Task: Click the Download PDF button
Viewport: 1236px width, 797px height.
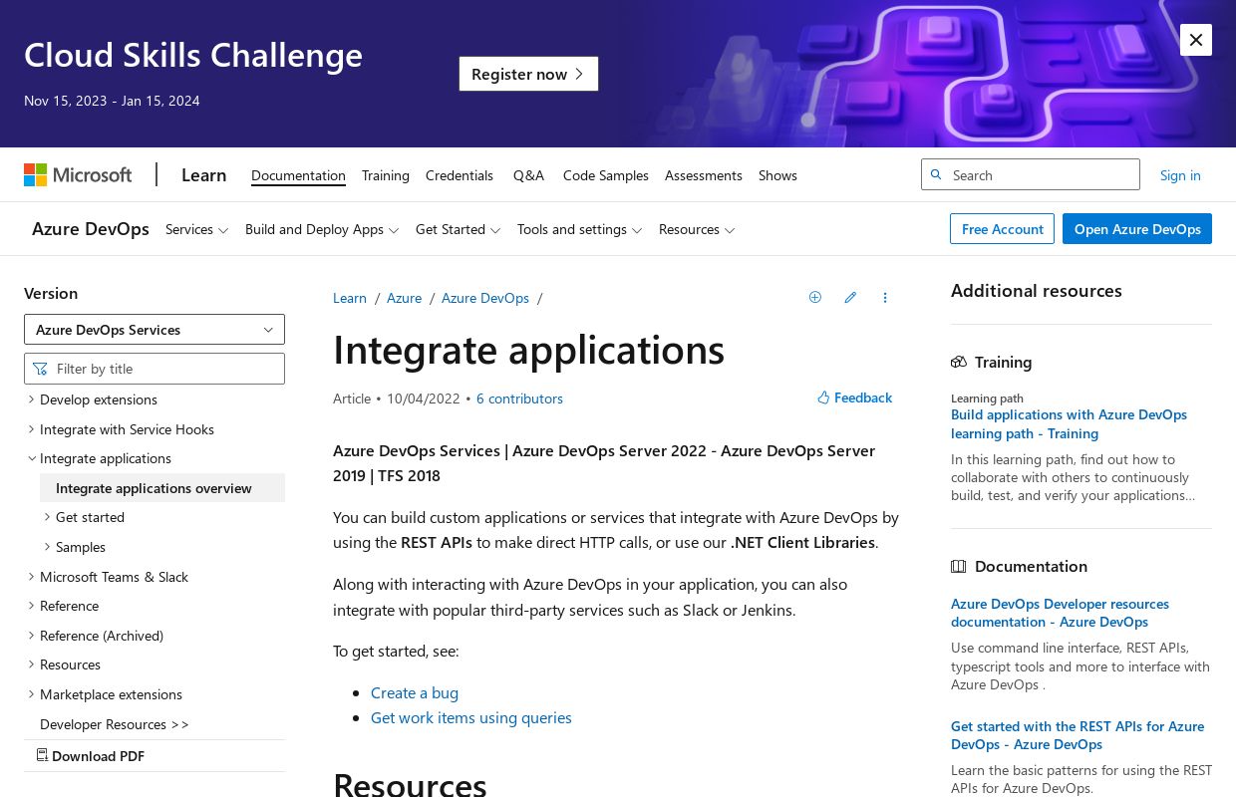Action: (x=91, y=756)
